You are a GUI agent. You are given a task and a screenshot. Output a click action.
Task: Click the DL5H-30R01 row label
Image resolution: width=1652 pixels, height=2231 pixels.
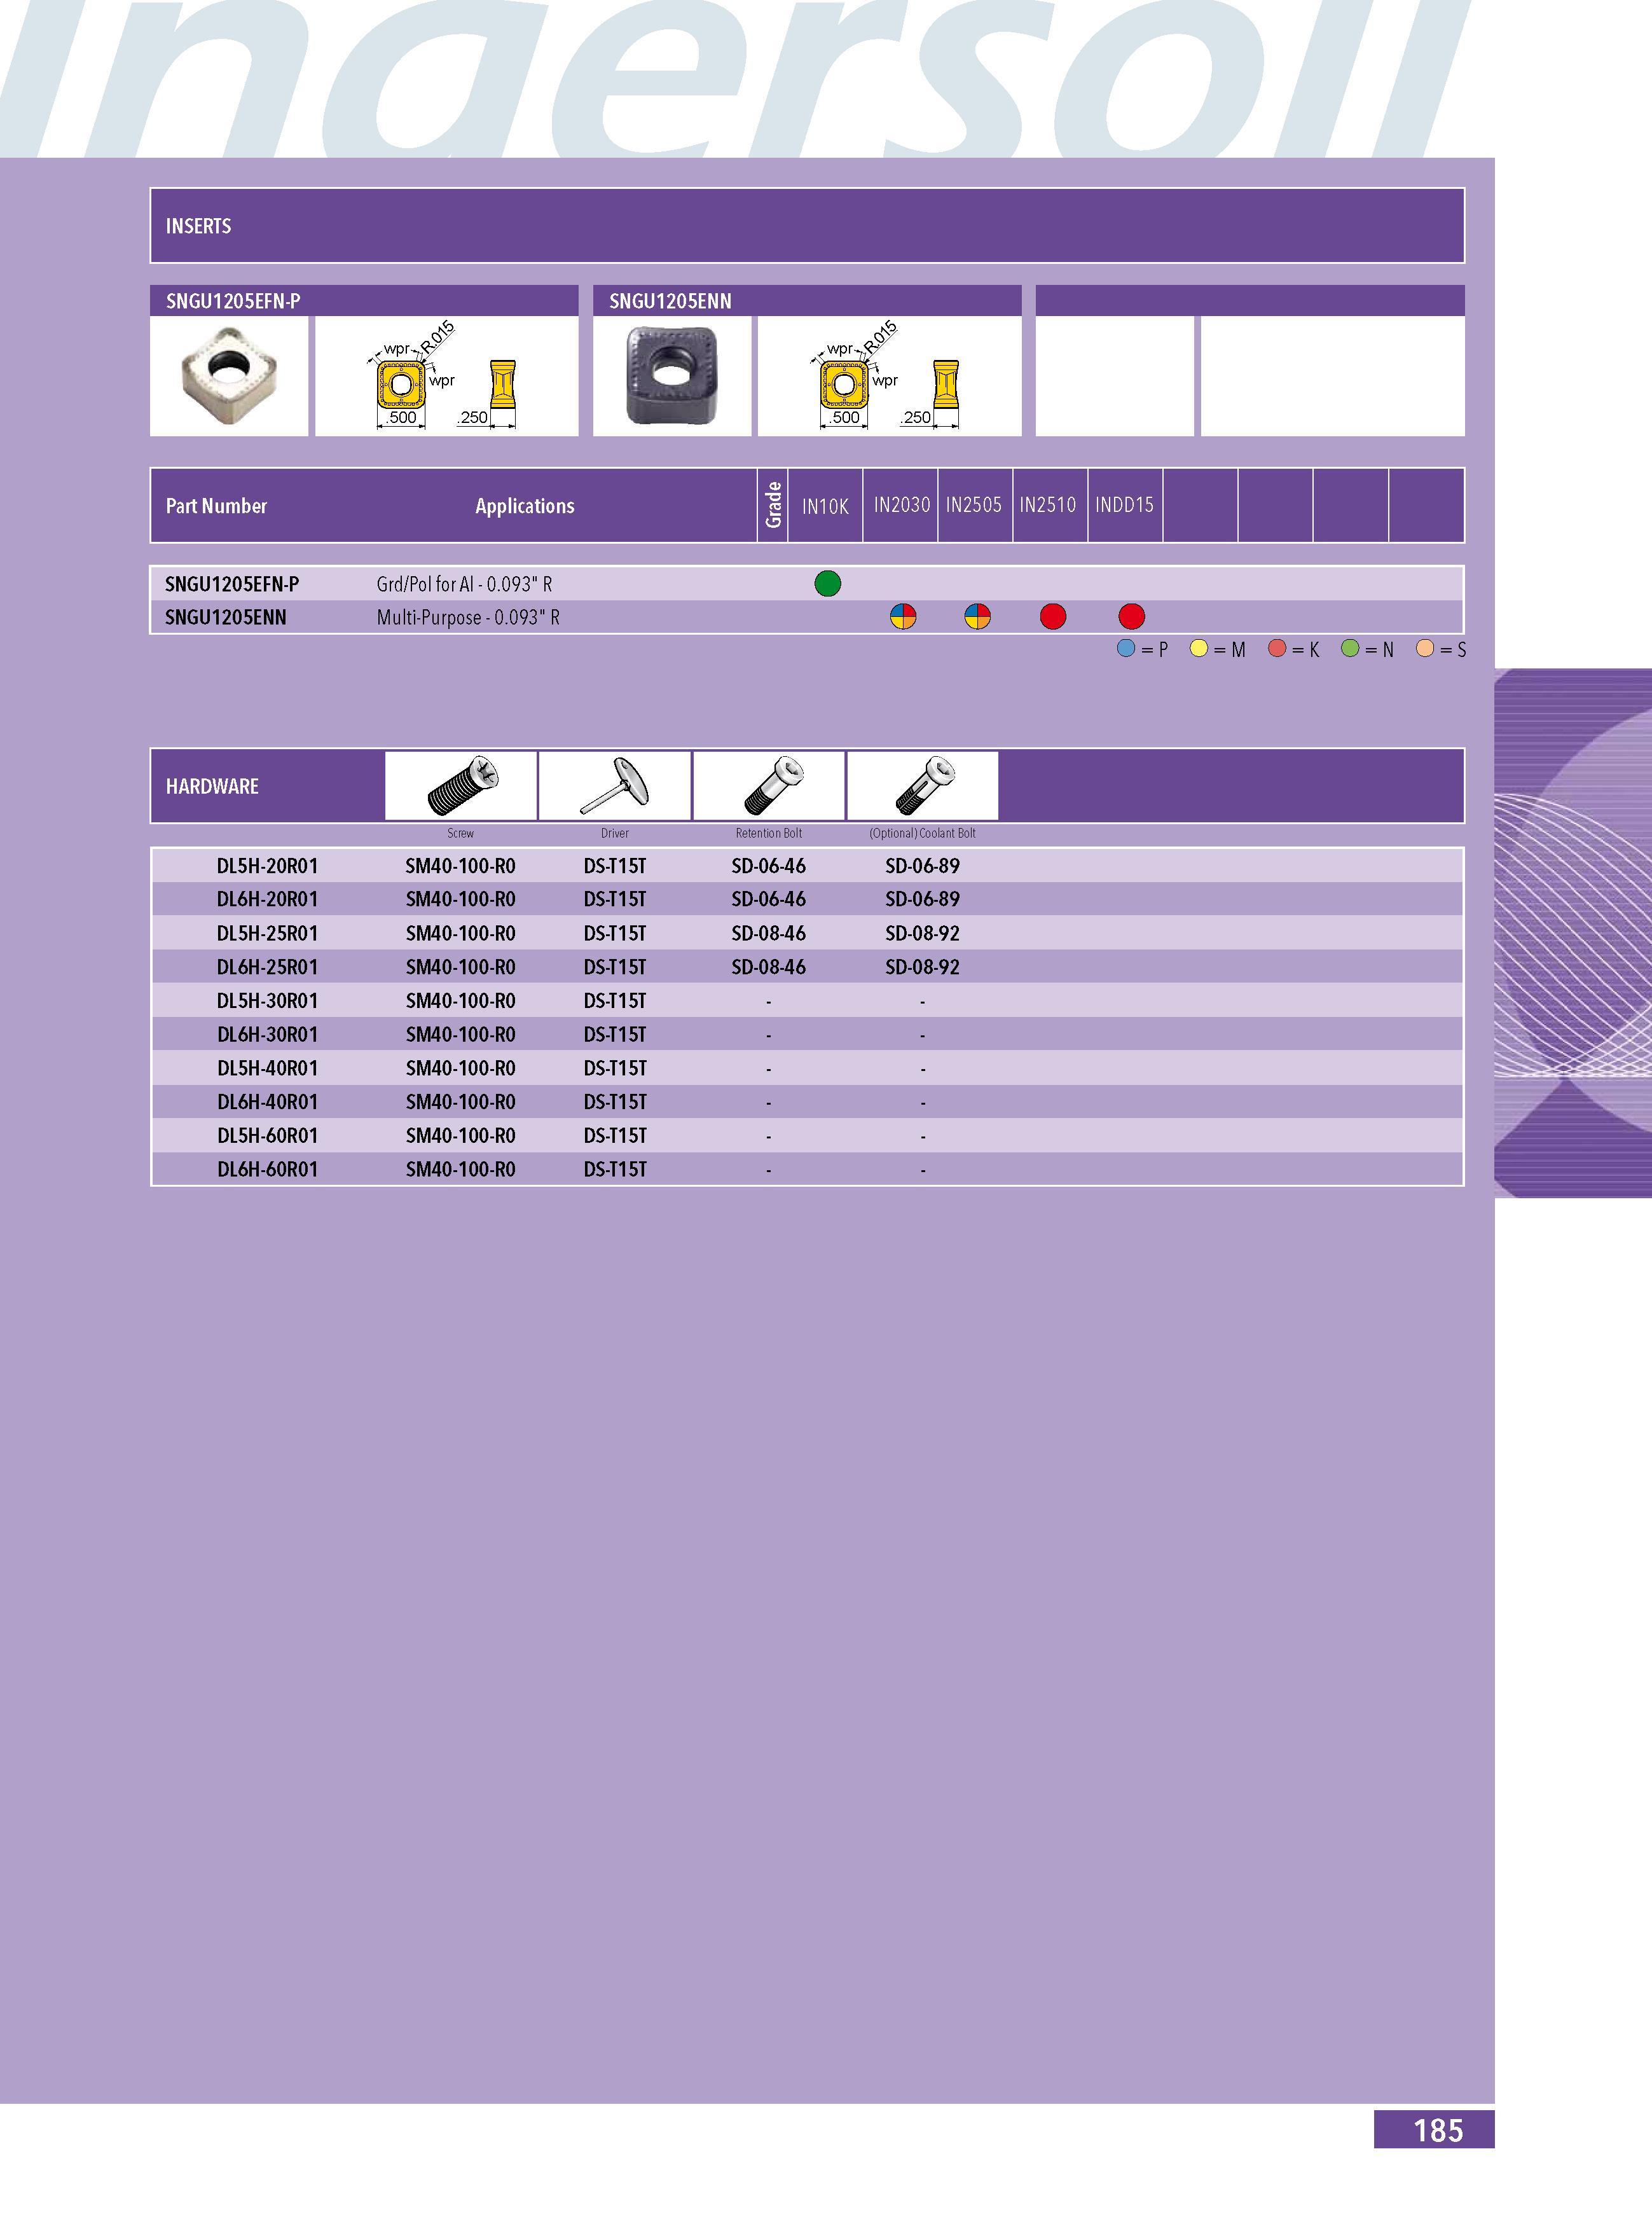pos(267,1001)
